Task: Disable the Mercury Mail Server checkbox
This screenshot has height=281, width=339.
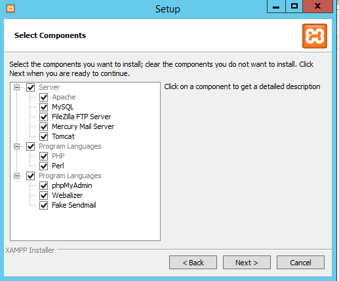Action: pos(44,126)
